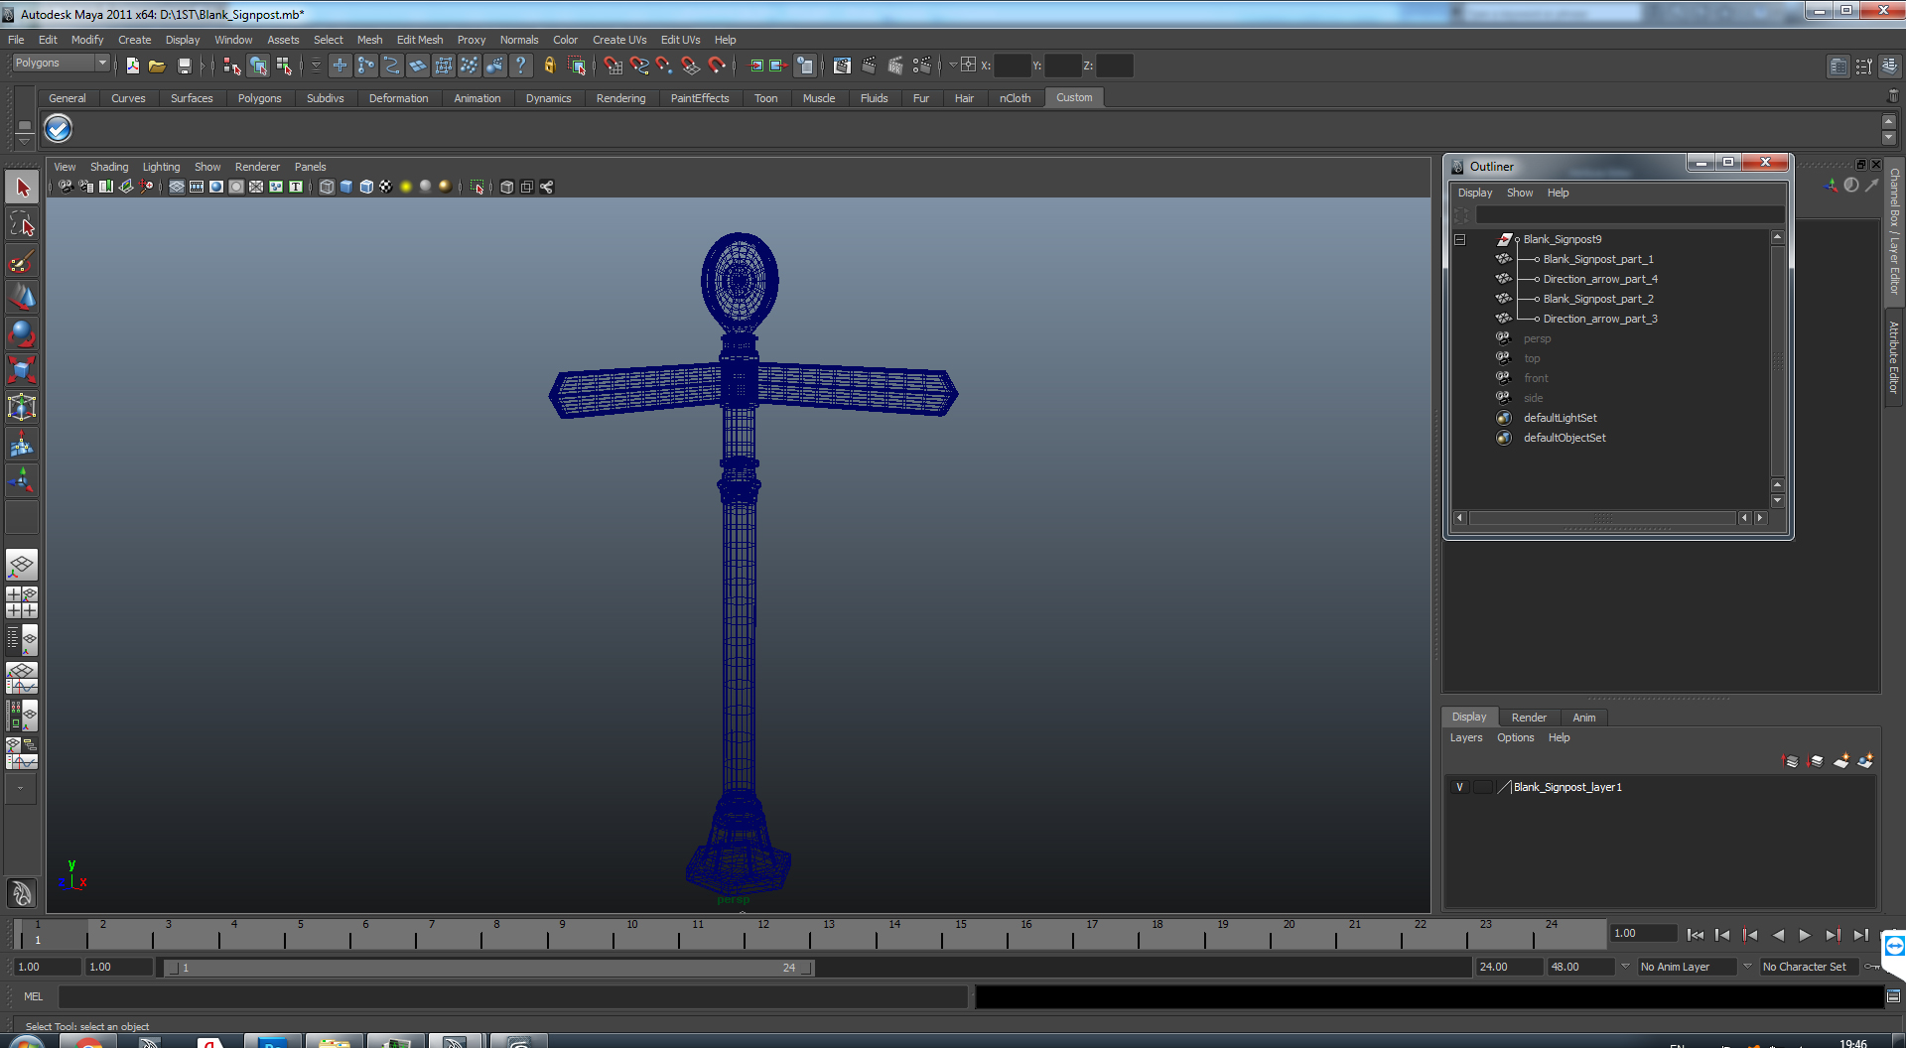Create layer from selected objects icon
The width and height of the screenshot is (1906, 1048).
1865,761
